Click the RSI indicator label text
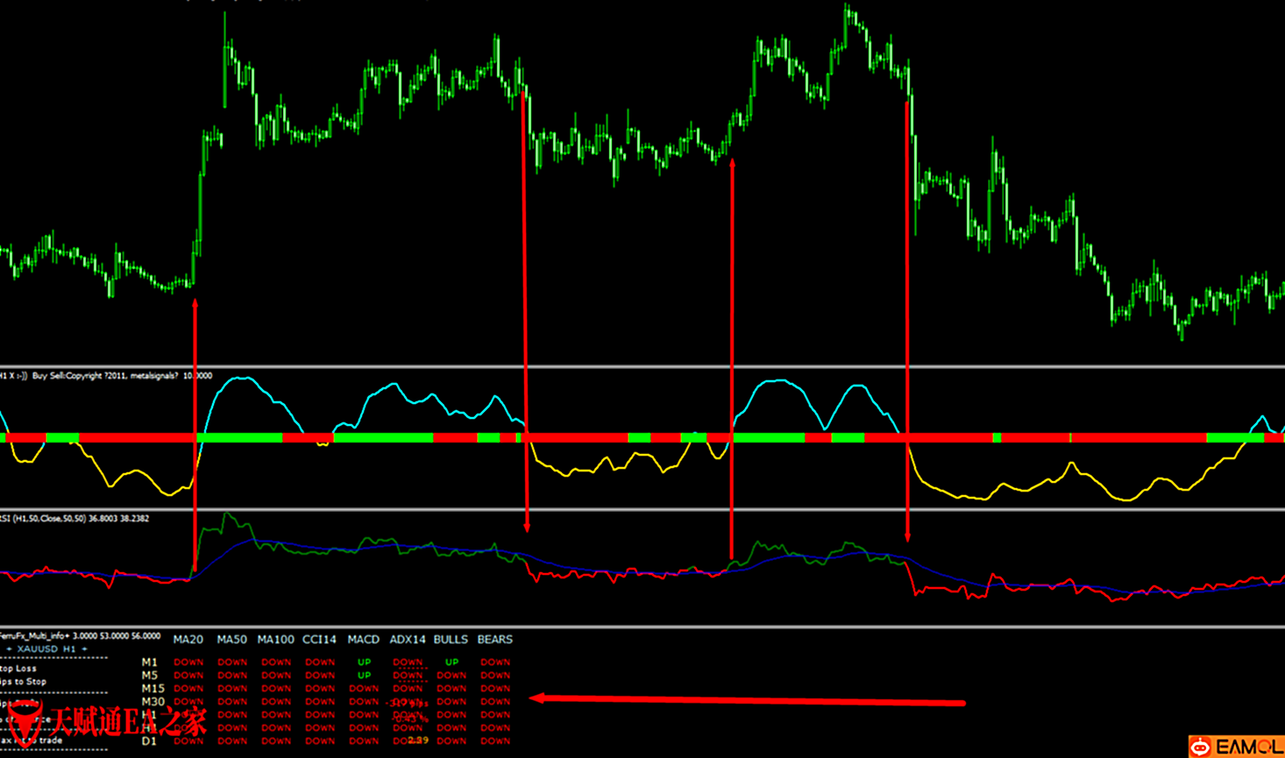The width and height of the screenshot is (1285, 758). point(75,519)
